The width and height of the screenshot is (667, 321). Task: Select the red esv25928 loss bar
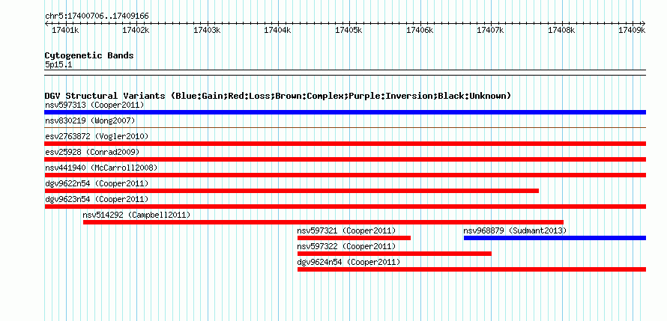tap(345, 159)
